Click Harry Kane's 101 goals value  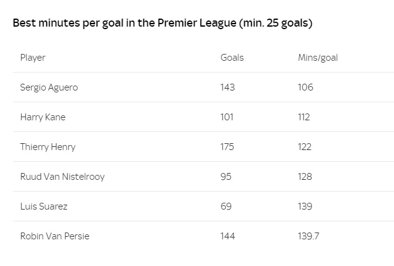[x=227, y=117]
